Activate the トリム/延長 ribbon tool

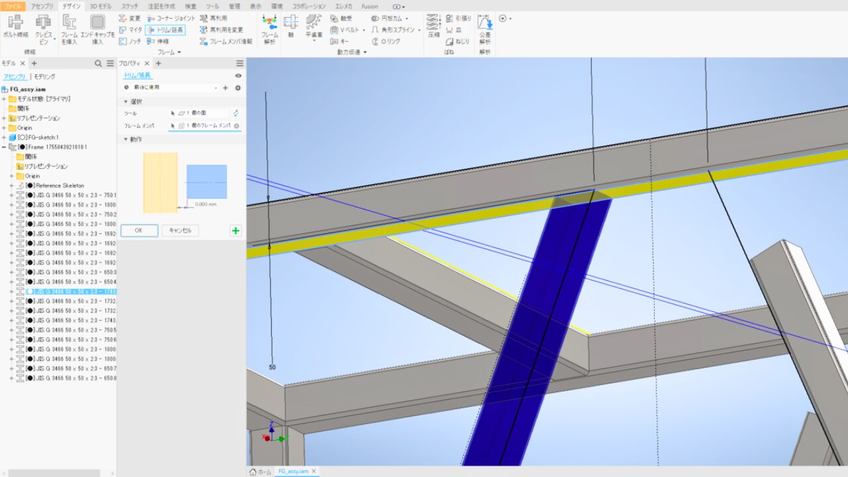pos(165,30)
